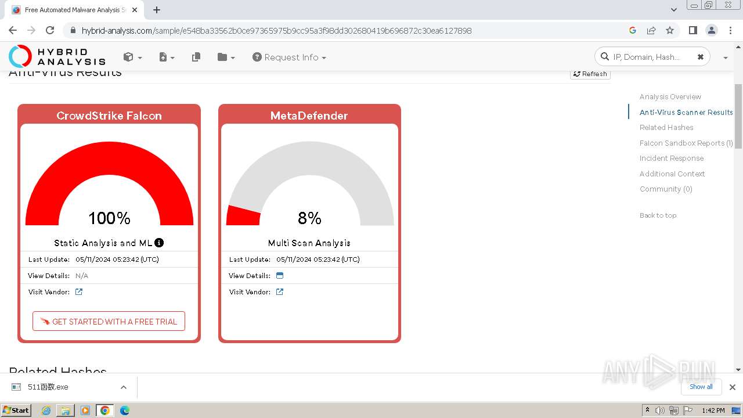
Task: Bookmark this page with the star icon
Action: pos(670,30)
